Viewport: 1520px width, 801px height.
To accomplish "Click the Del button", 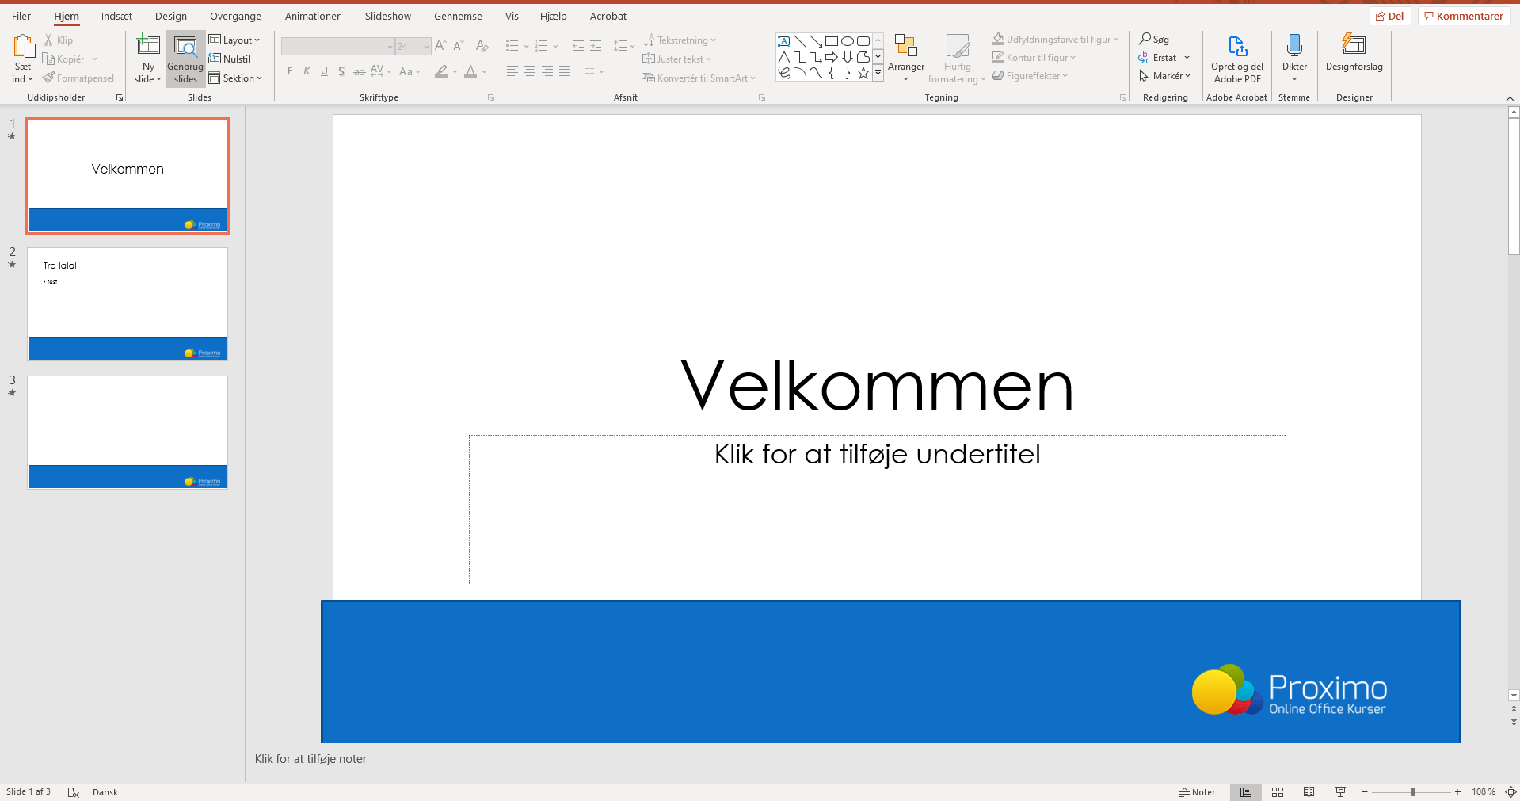I will pos(1390,15).
